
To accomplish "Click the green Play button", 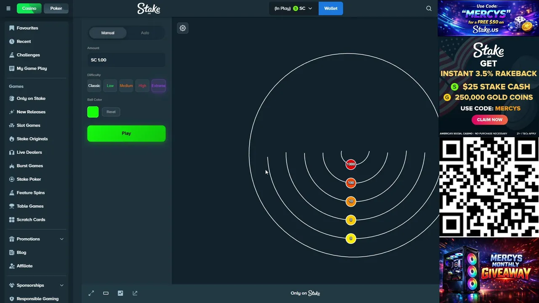I will 126,133.
